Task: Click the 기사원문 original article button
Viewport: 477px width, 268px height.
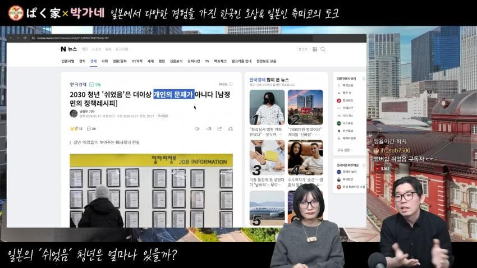Action: 163,116
